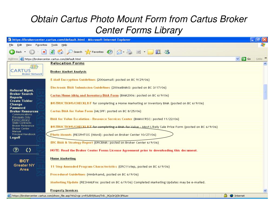Image resolution: width=277 pixels, height=208 pixels.
Task: Click Referral Mgmt. in sidebar
Action: click(22, 90)
